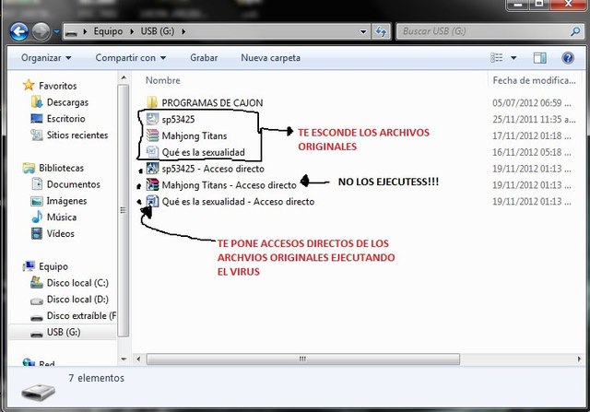The width and height of the screenshot is (590, 412).
Task: Click the Imágenes library icon
Action: (x=37, y=201)
